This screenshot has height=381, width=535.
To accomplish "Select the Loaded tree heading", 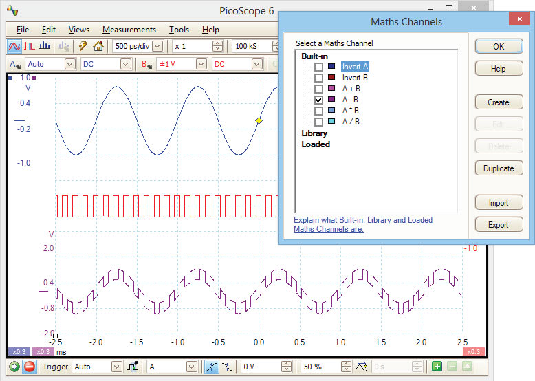I will pyautogui.click(x=316, y=144).
